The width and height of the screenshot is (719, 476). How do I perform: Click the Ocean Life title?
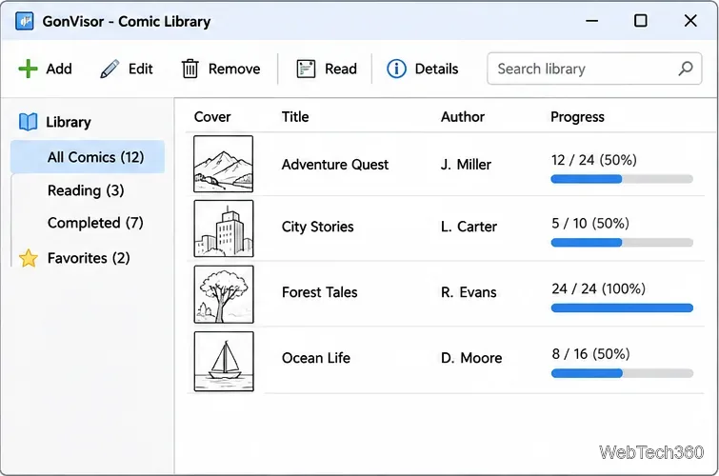point(316,358)
